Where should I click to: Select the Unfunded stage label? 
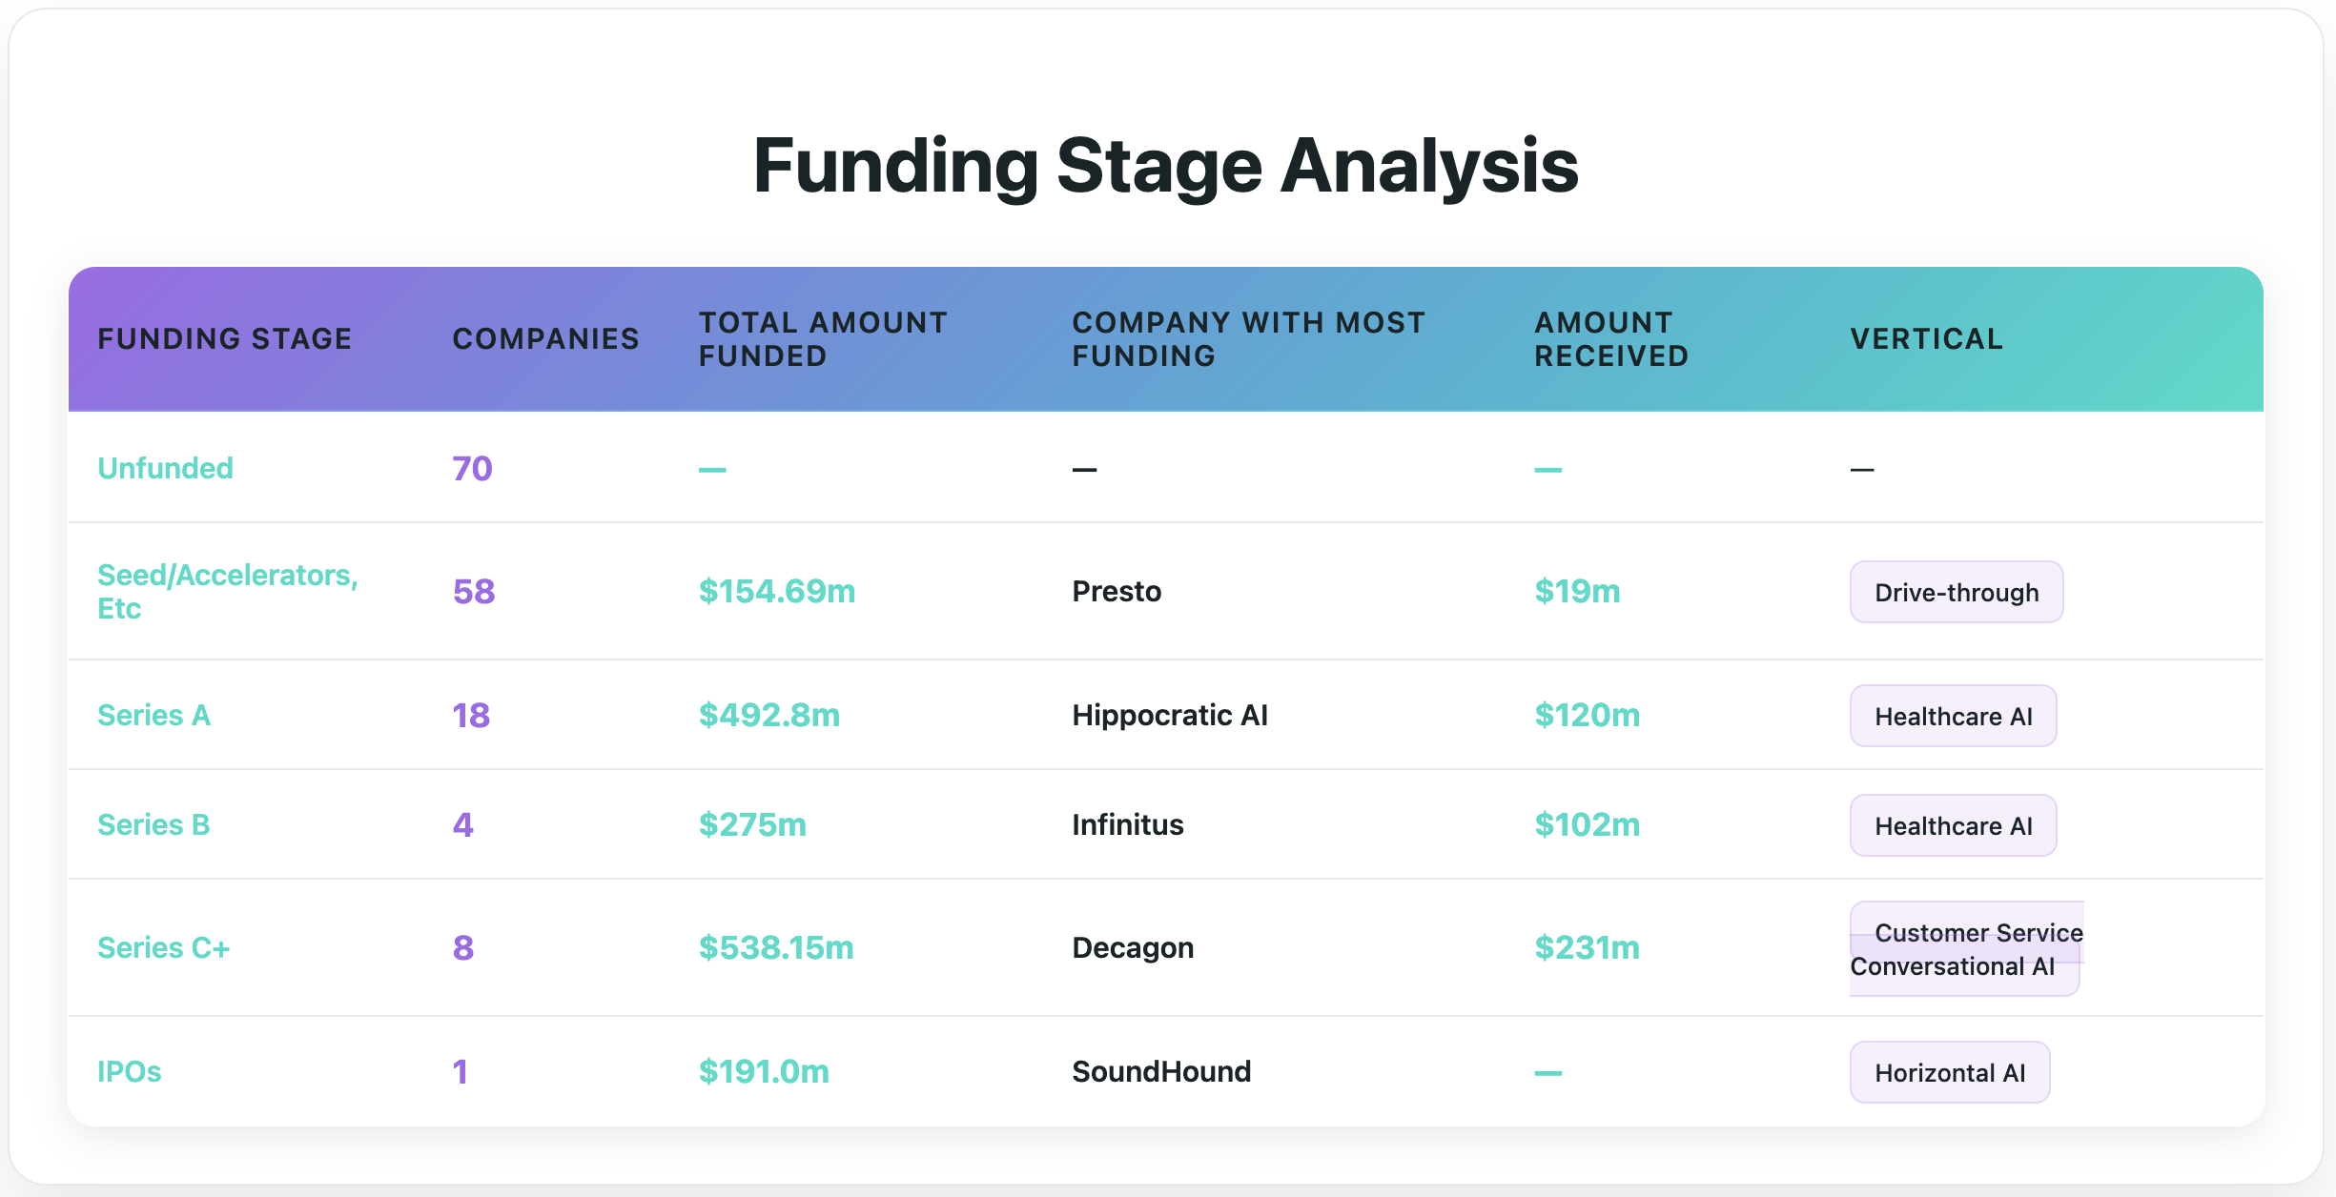click(165, 468)
